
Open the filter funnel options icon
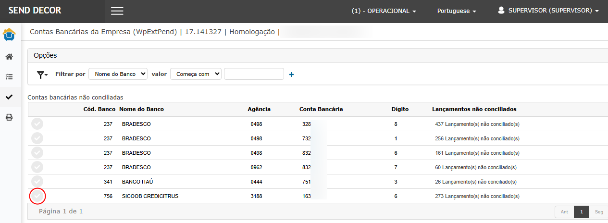point(42,74)
